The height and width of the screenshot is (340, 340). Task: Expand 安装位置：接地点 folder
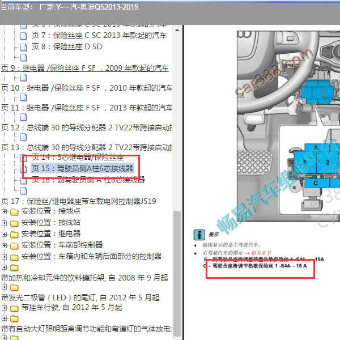pyautogui.click(x=4, y=211)
